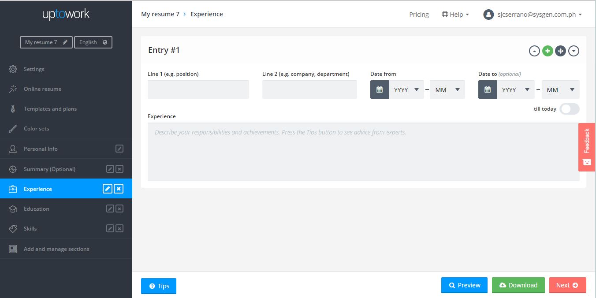Open Templates and plans section

click(66, 109)
